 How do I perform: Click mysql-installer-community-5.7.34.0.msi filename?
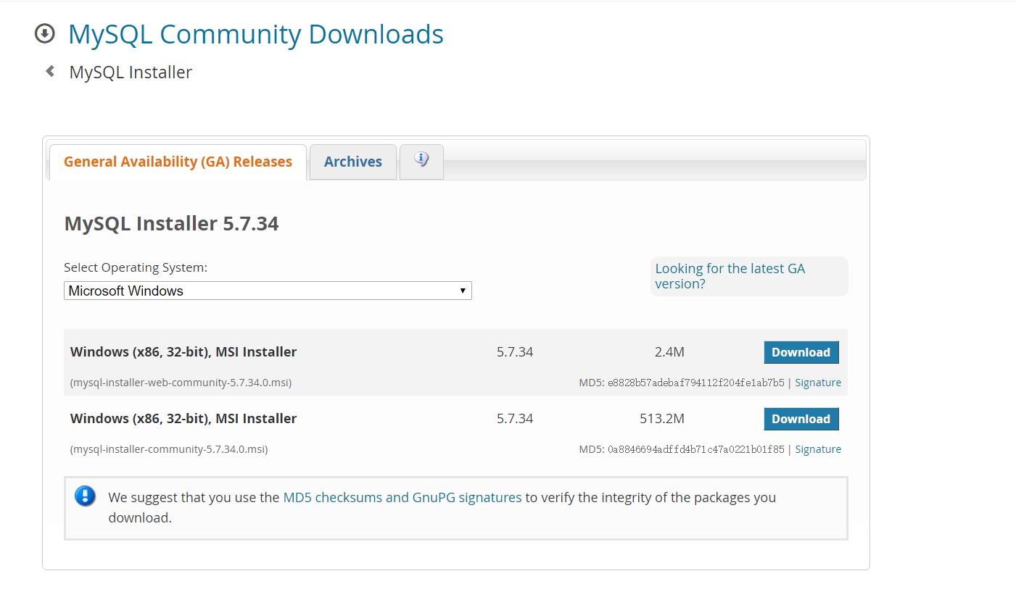(169, 449)
